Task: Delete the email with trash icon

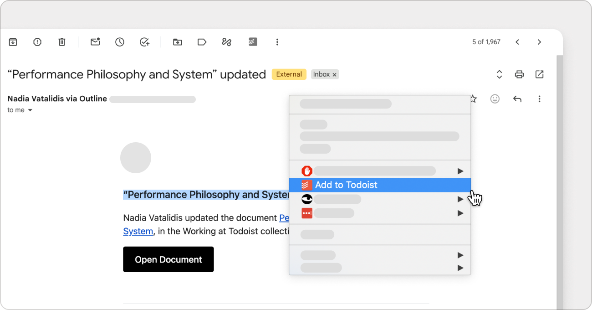Action: point(62,42)
